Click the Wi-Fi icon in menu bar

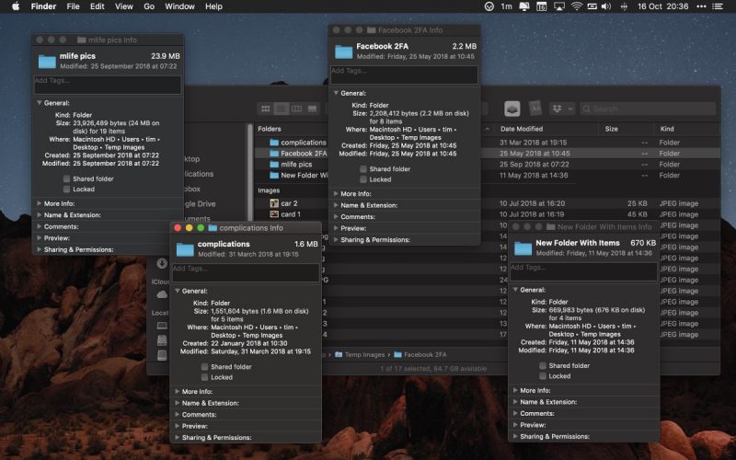577,6
